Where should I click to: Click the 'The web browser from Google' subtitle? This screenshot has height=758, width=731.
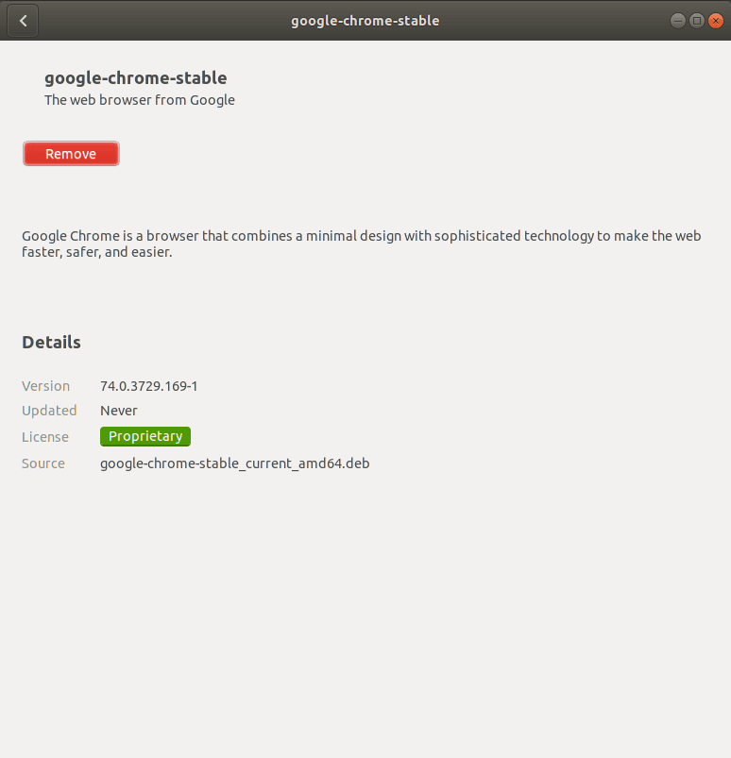(140, 100)
